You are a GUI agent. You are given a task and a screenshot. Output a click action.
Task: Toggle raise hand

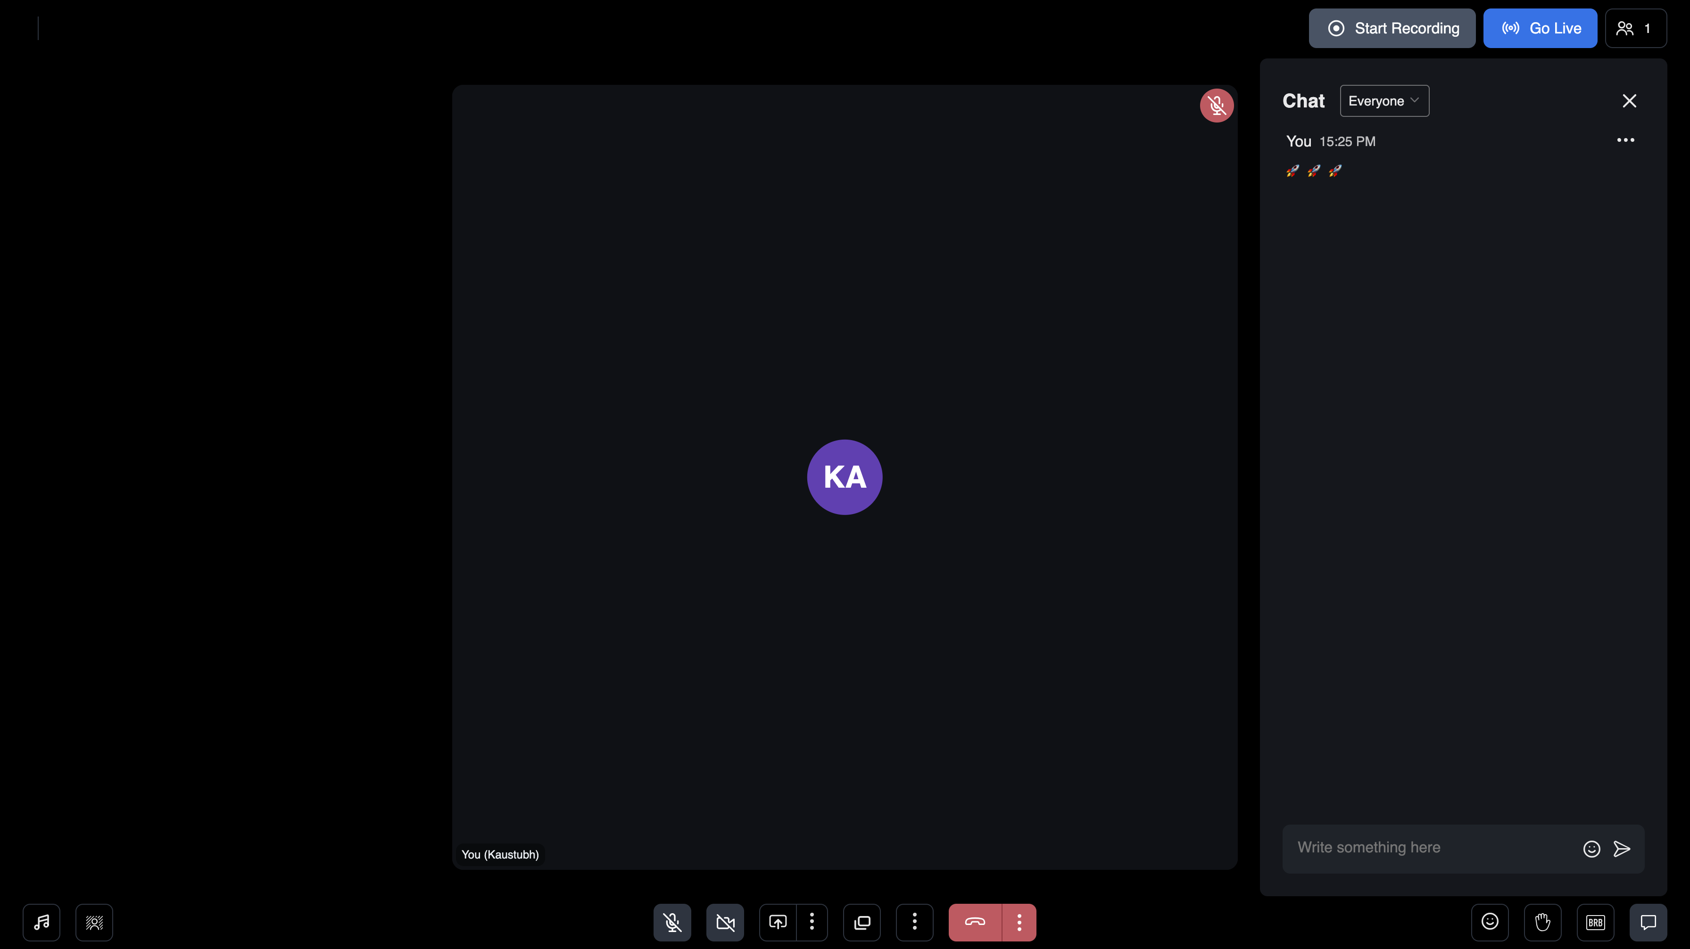coord(1542,922)
